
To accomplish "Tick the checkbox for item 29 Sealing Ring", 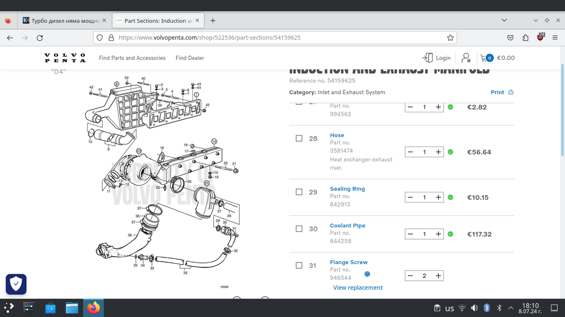I will (299, 192).
